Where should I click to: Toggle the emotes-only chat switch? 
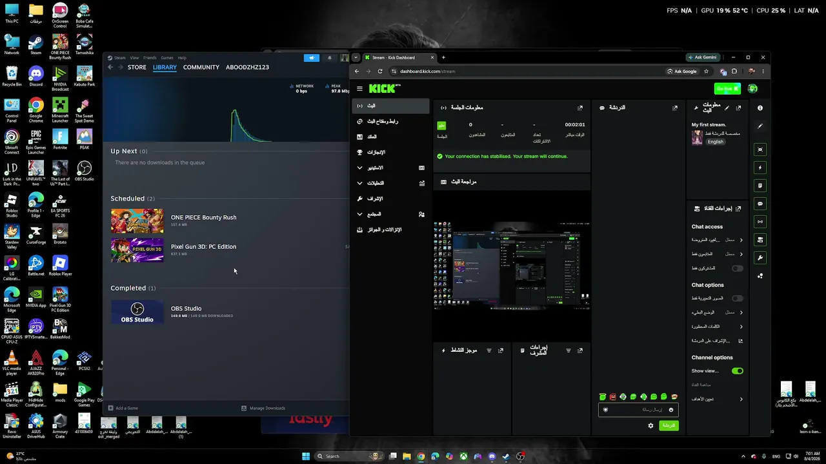pyautogui.click(x=738, y=298)
